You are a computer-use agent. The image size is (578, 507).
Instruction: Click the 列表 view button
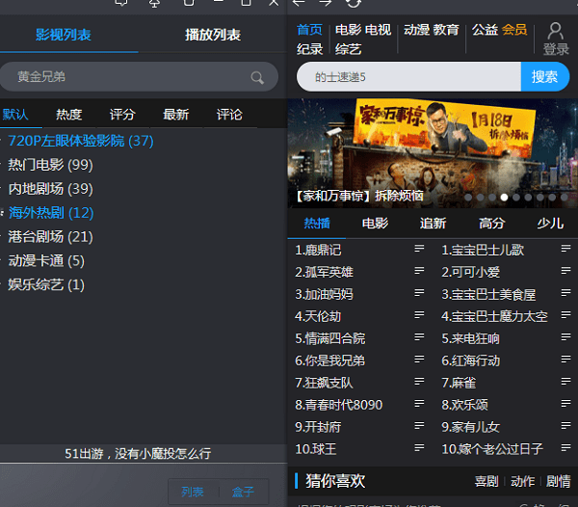193,492
